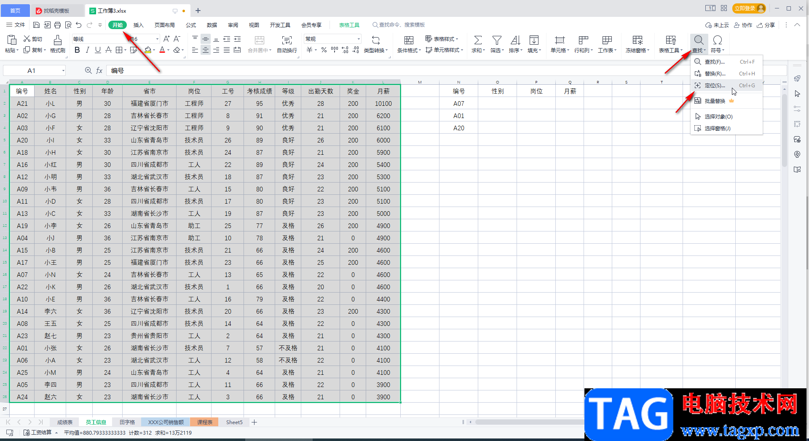Toggle center horizontal alignment
This screenshot has height=441, width=809.
click(206, 50)
